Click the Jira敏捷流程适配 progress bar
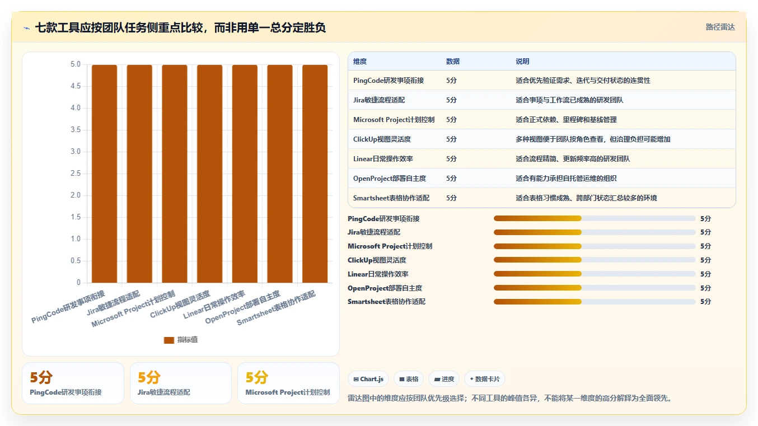758x426 pixels. click(x=595, y=232)
